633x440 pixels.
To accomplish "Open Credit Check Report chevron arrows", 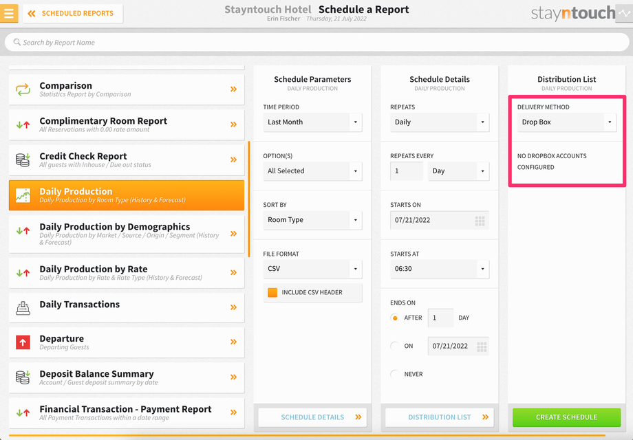I will (233, 159).
